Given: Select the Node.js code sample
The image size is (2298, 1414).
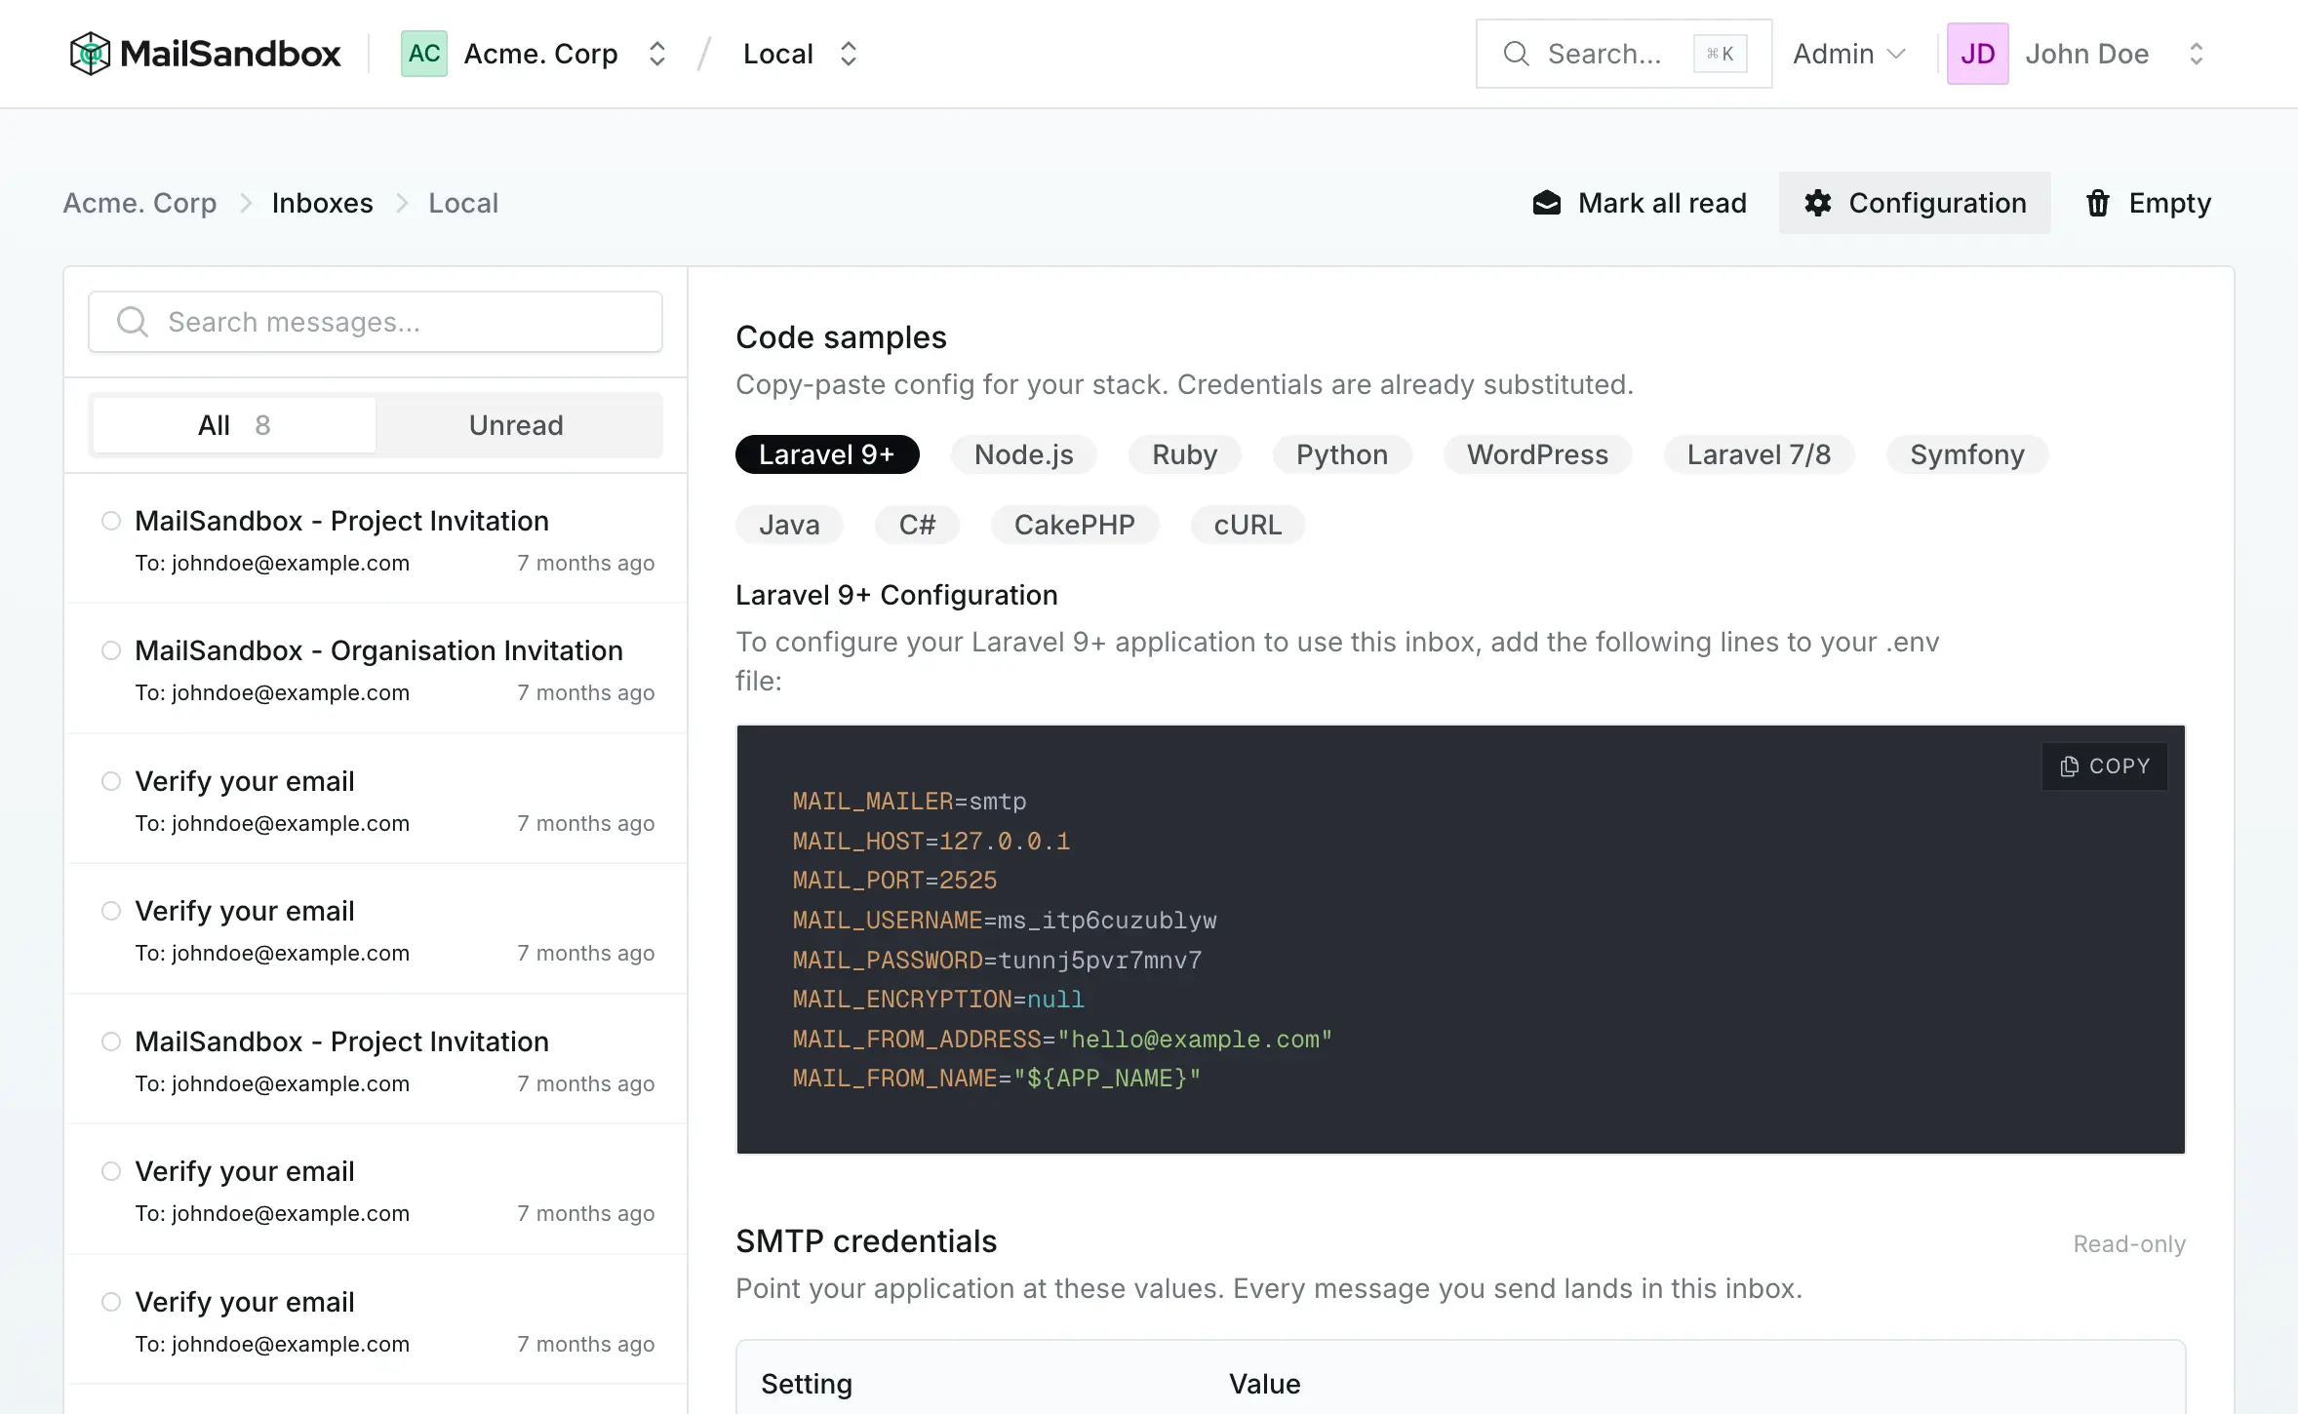Looking at the screenshot, I should (1023, 454).
